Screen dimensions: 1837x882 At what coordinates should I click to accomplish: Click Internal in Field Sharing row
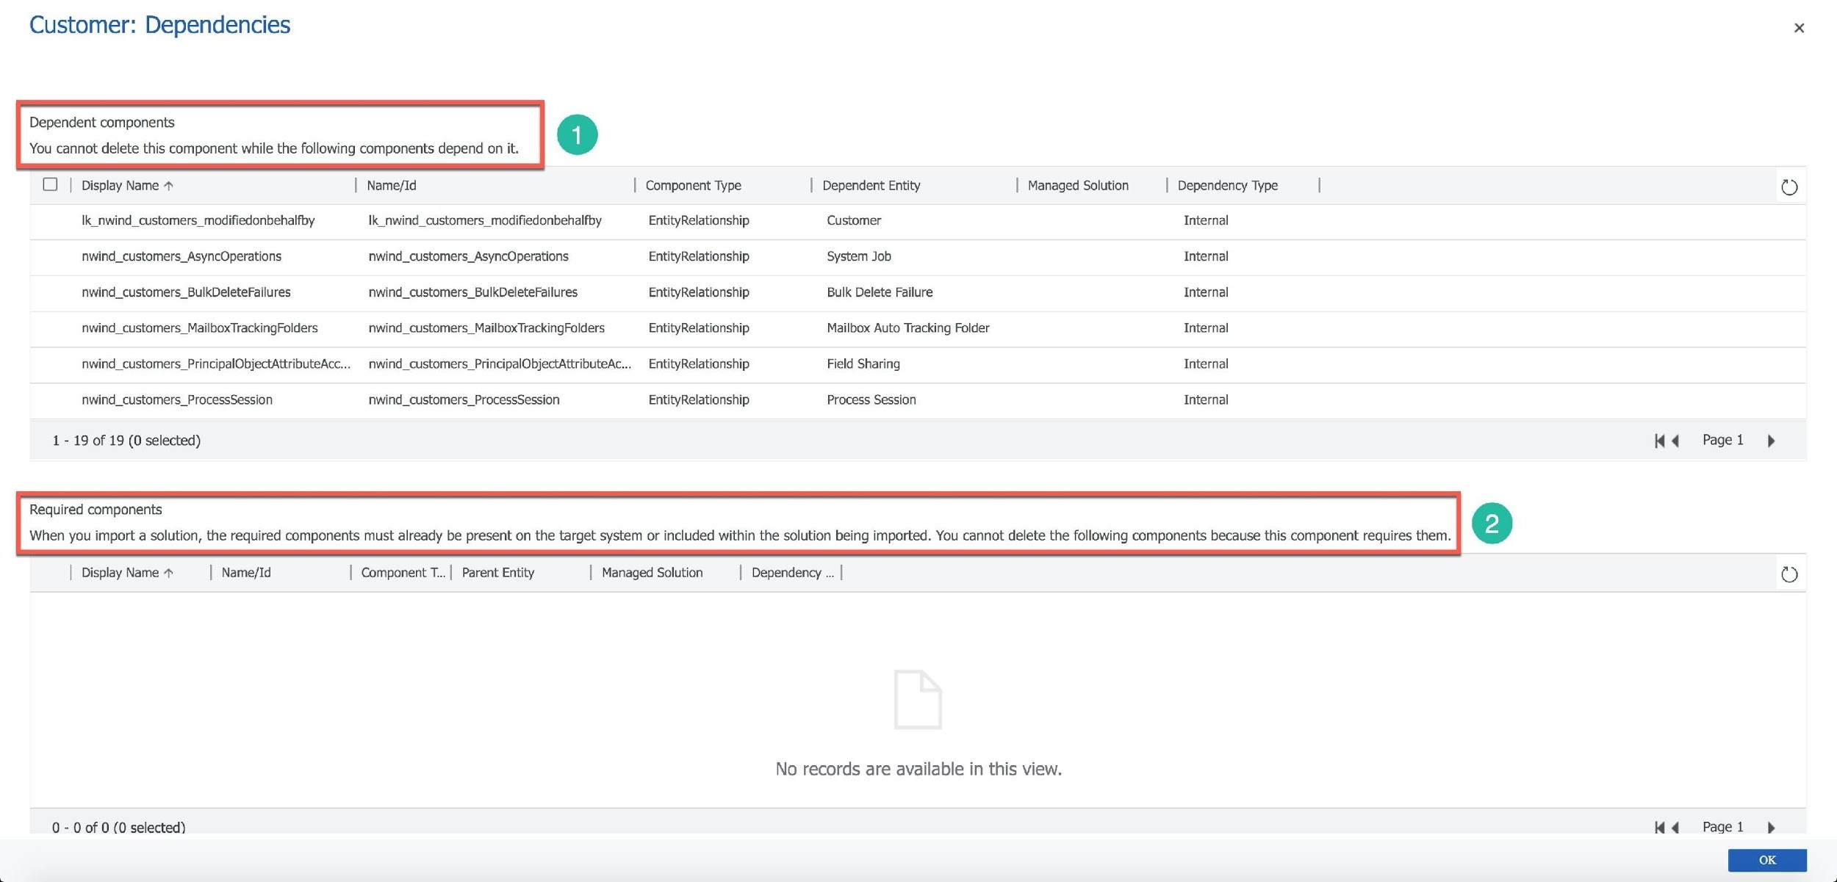[x=1205, y=364]
